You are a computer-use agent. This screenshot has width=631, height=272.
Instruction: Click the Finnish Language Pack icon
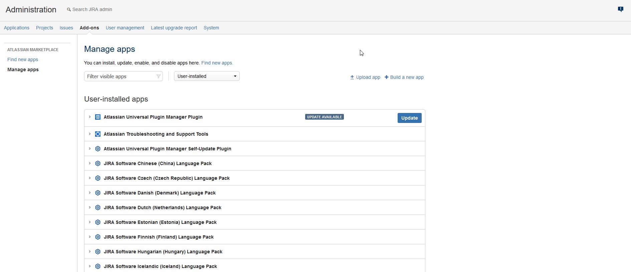(x=98, y=237)
